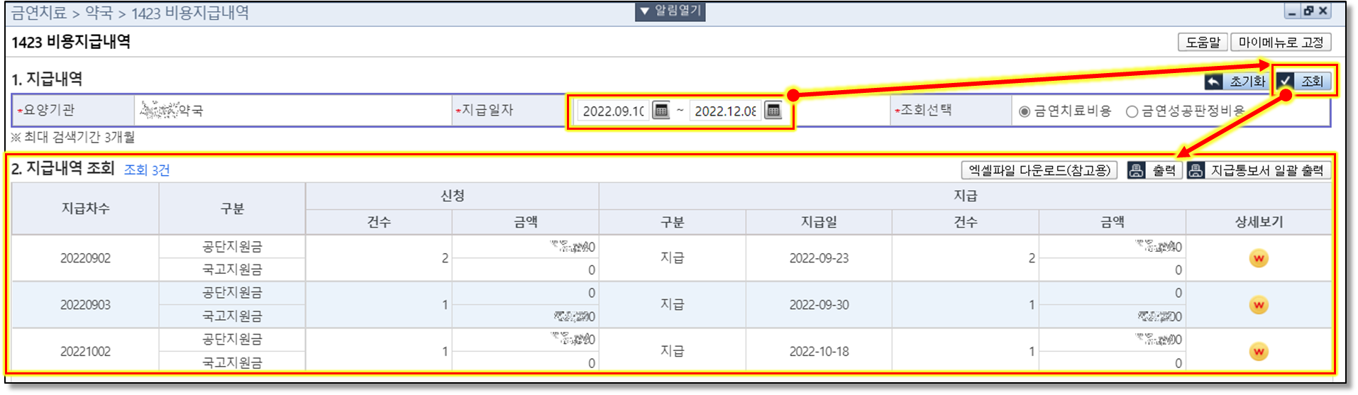
Task: Select the 금연성공판정비용 radio option
Action: click(1132, 111)
